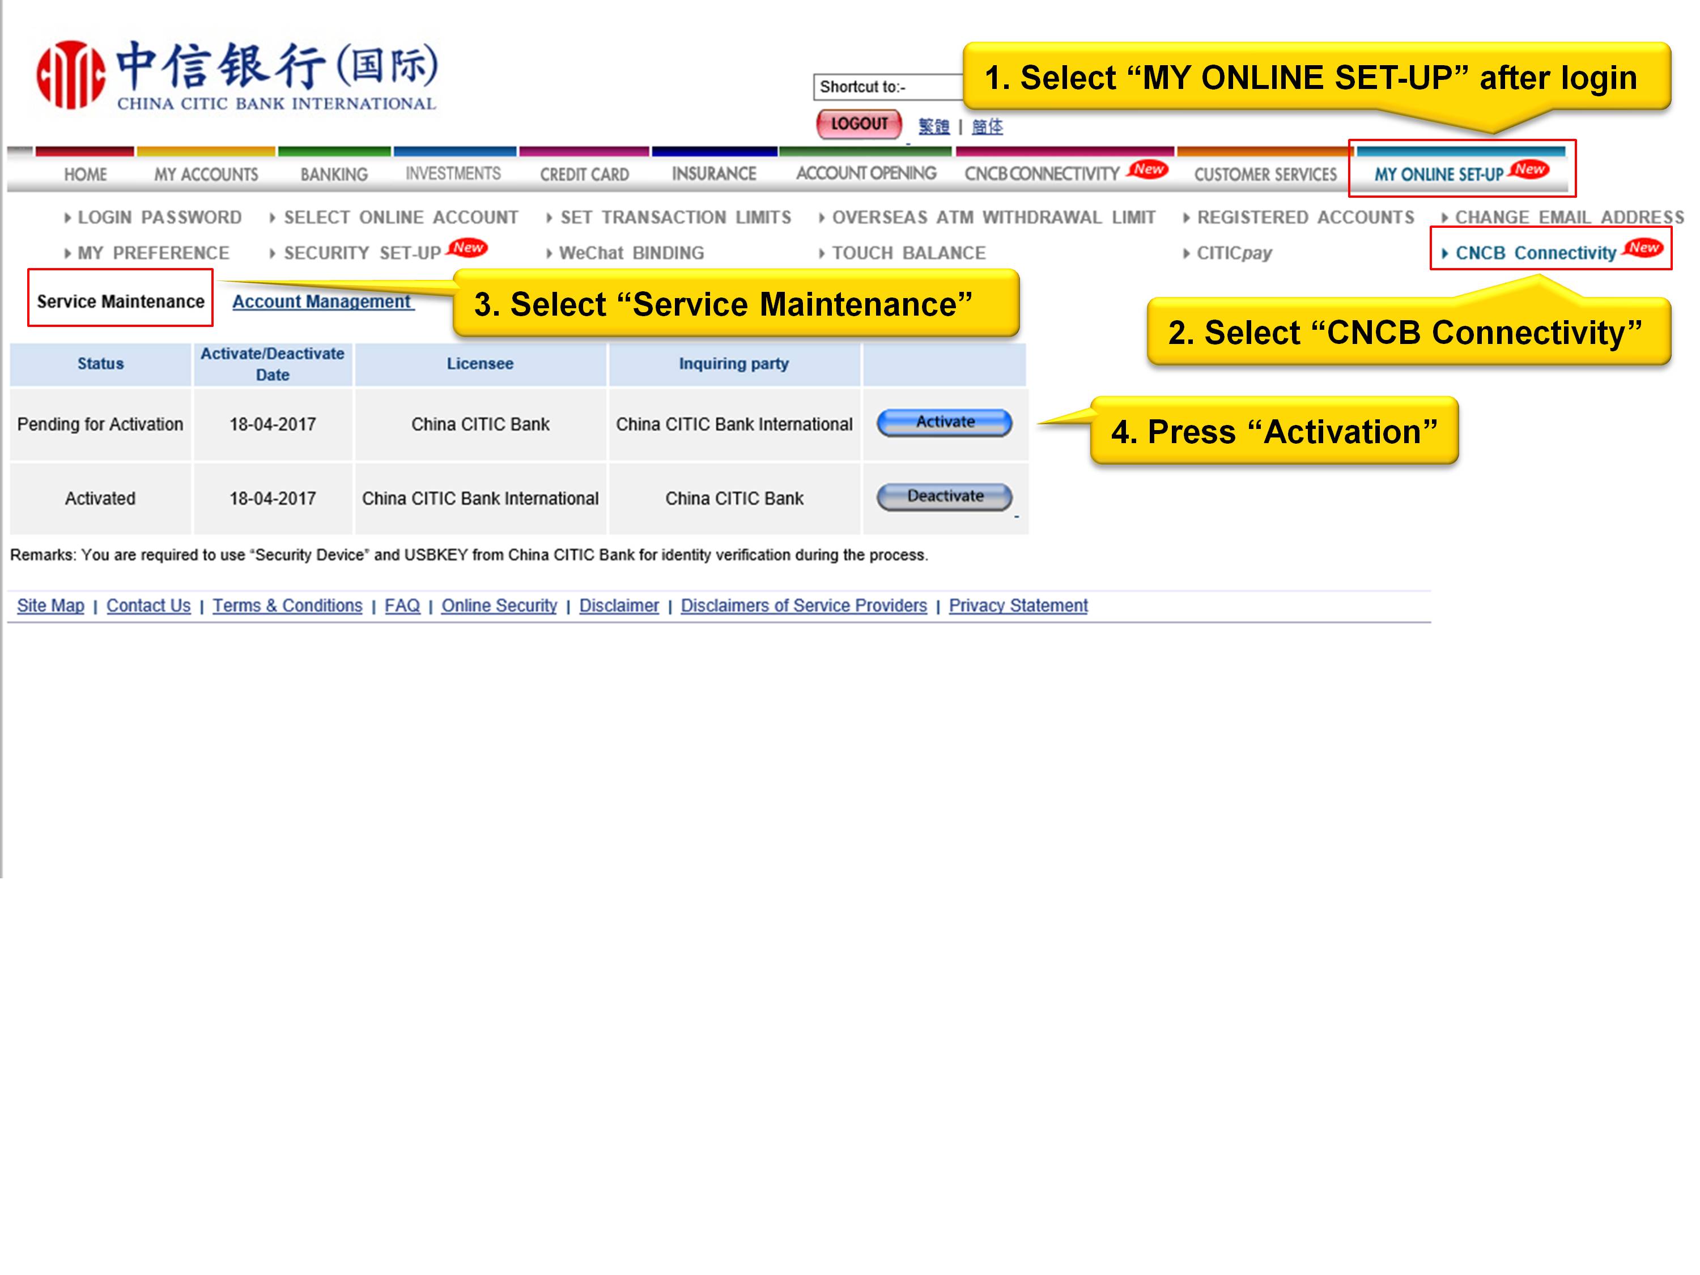The image size is (1700, 1275).
Task: Open the CUSTOMER SERVICES menu tab
Action: click(1265, 175)
